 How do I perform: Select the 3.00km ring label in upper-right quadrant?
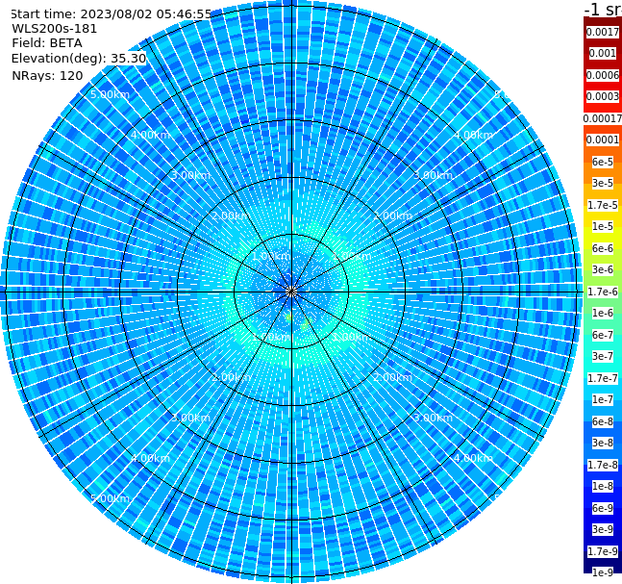[x=433, y=175]
